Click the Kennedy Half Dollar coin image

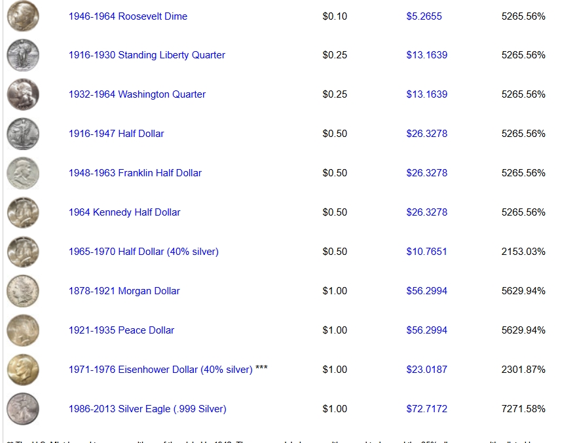coord(22,212)
